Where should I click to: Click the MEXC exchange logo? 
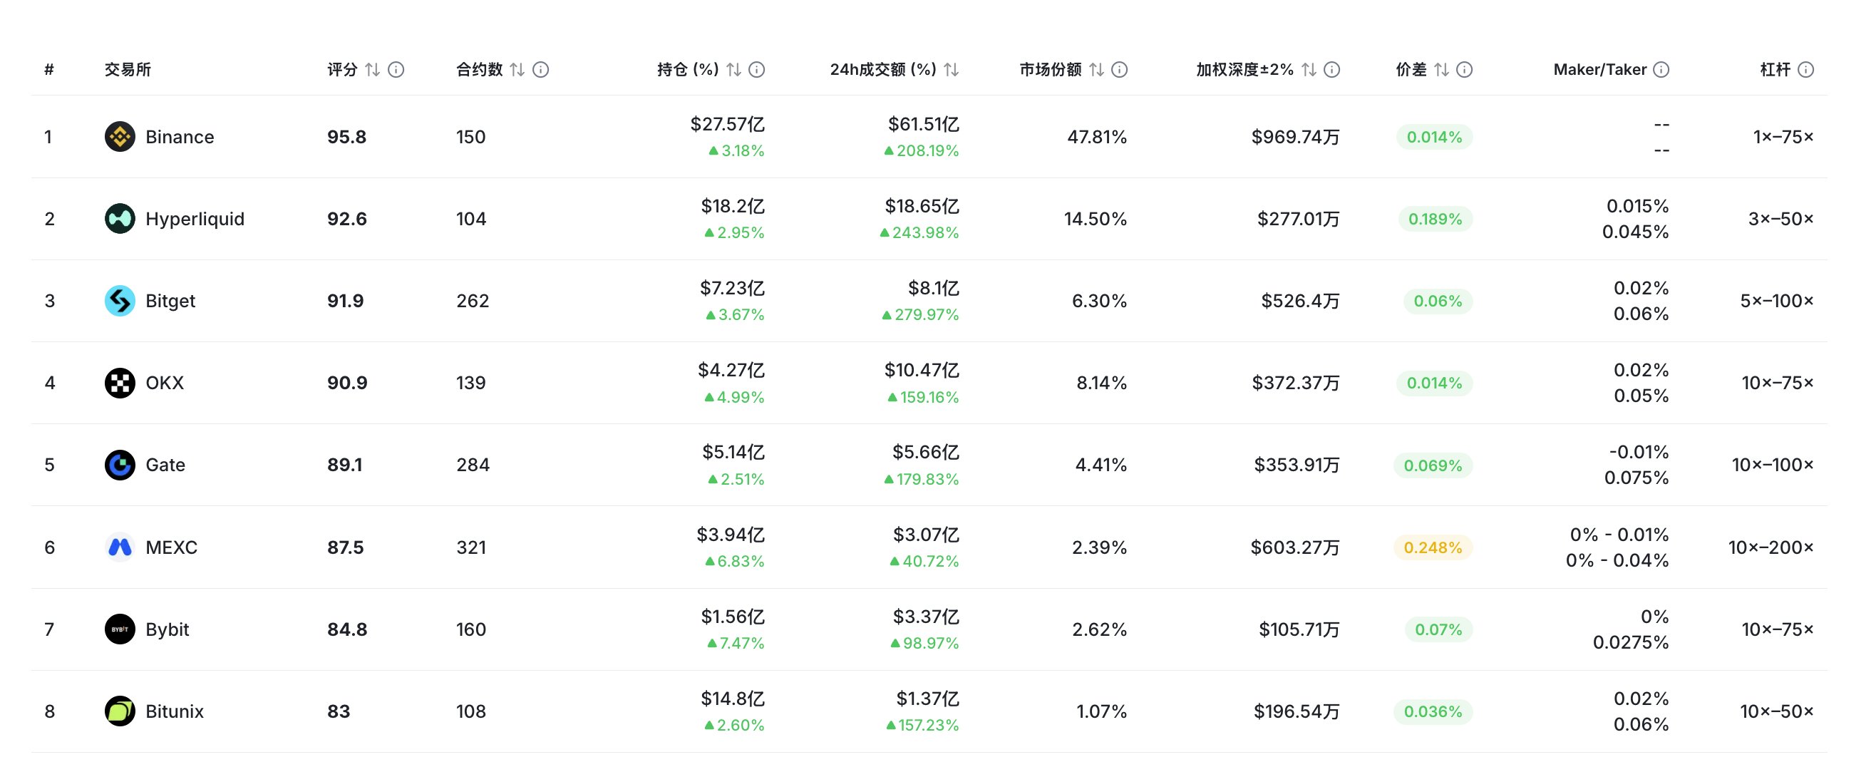tap(120, 547)
